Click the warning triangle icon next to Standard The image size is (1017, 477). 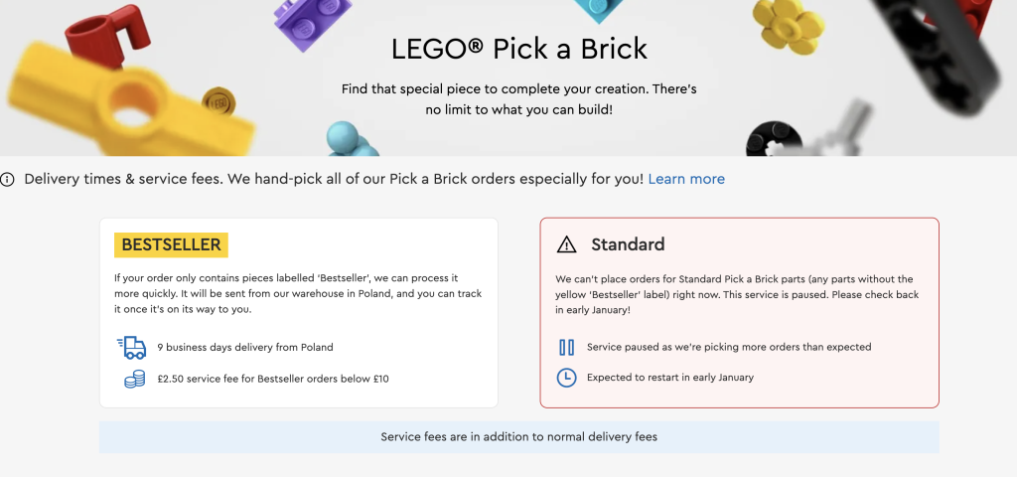click(x=566, y=244)
